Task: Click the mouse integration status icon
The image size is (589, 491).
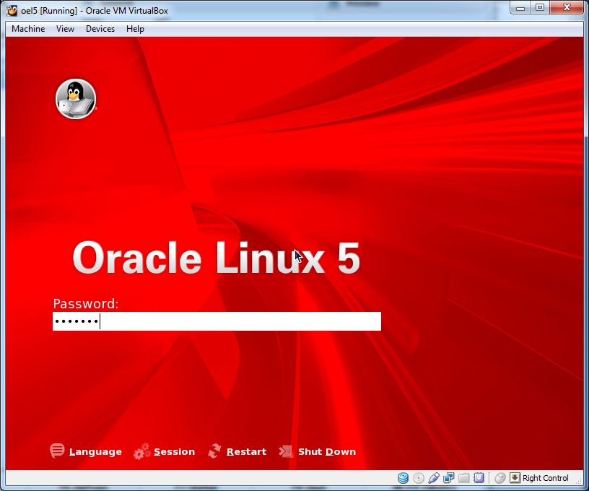Action: click(x=500, y=478)
